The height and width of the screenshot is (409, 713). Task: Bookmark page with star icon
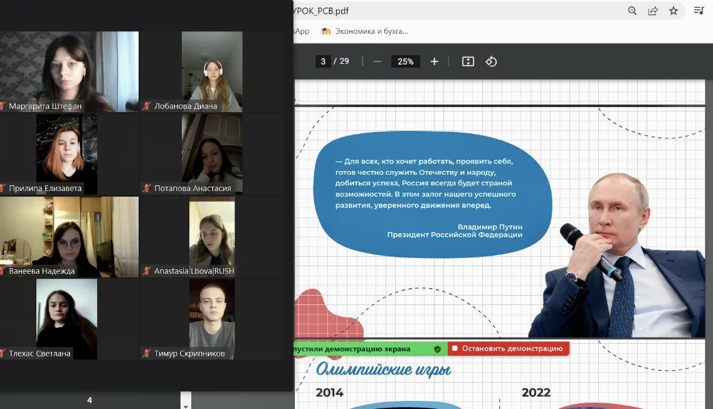[x=673, y=11]
